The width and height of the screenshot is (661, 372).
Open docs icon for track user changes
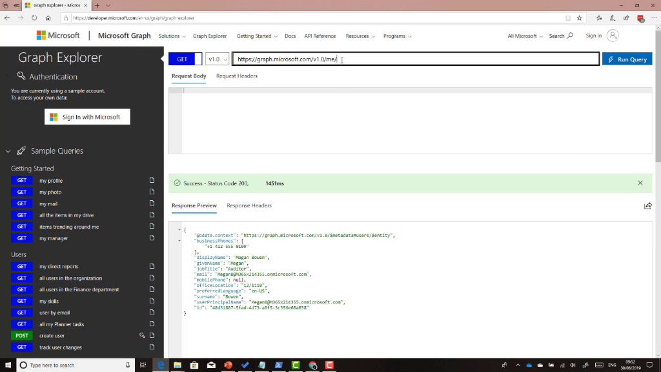pos(152,347)
